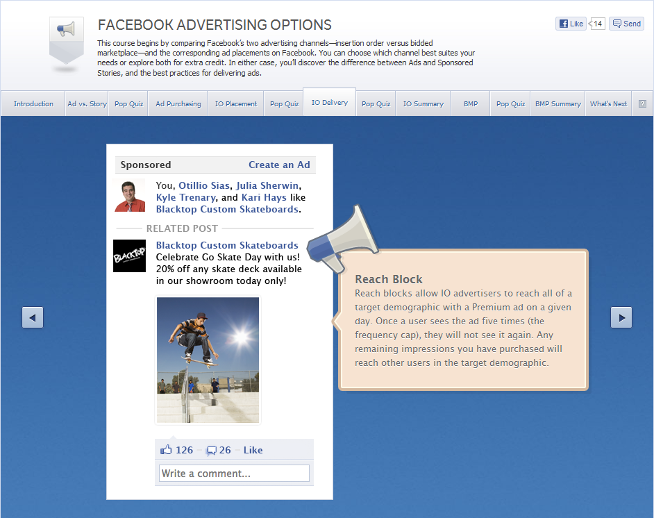Click the Create an Ad link
The width and height of the screenshot is (654, 518).
(279, 165)
